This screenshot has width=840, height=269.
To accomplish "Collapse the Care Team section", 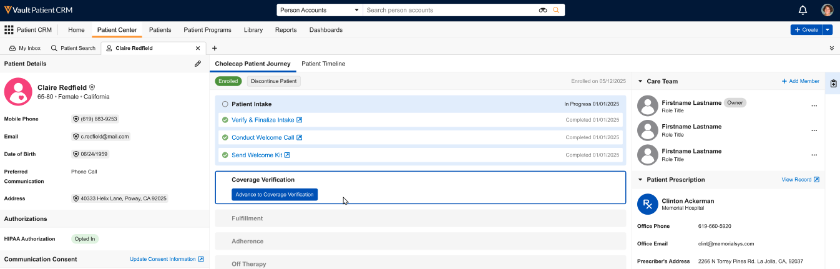I will point(640,81).
